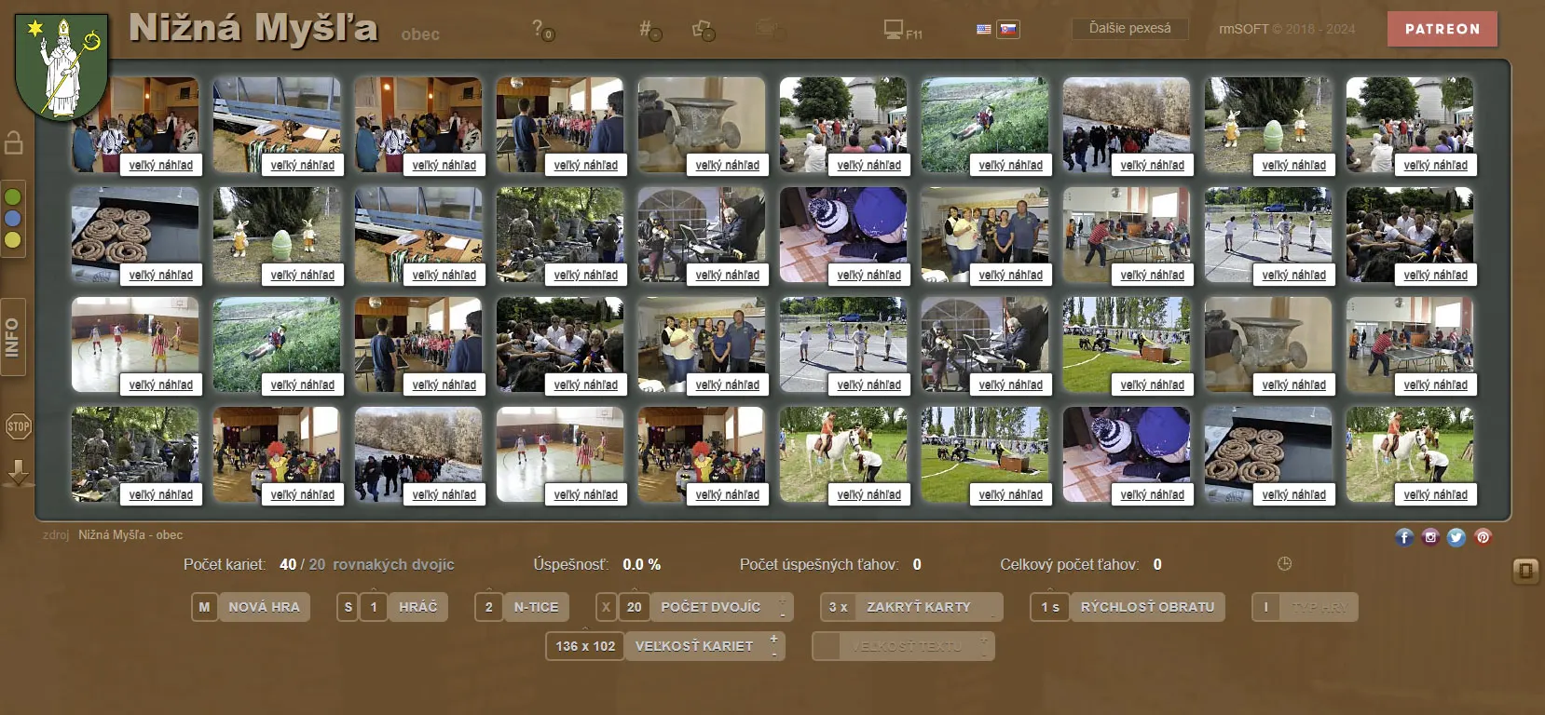Open the Facebook share icon
This screenshot has width=1545, height=715.
coord(1404,537)
